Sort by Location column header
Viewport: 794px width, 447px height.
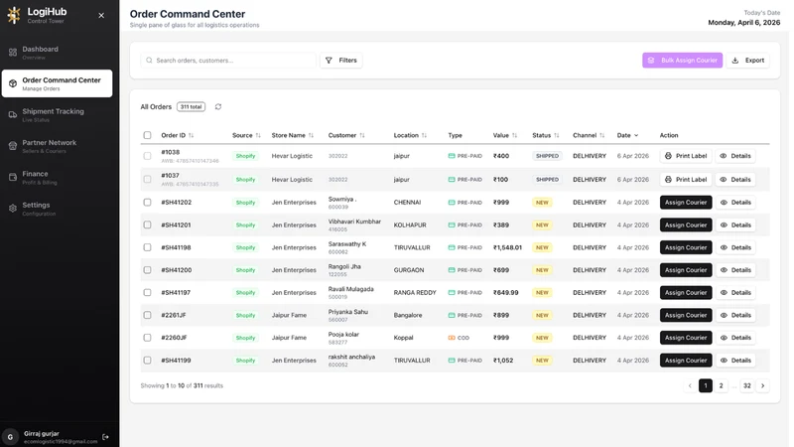coord(410,135)
